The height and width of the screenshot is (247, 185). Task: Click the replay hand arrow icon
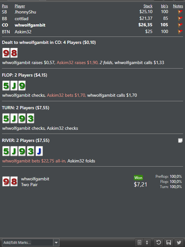[x=158, y=242]
